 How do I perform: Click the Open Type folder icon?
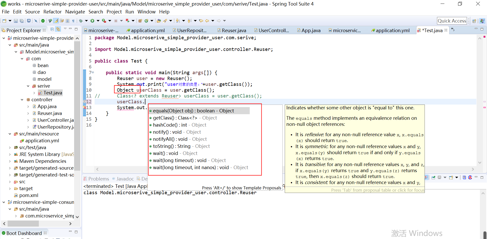tap(159, 21)
